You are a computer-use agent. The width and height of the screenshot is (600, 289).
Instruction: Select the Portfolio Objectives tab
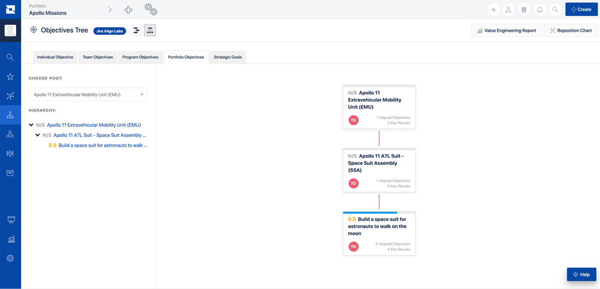pos(186,57)
